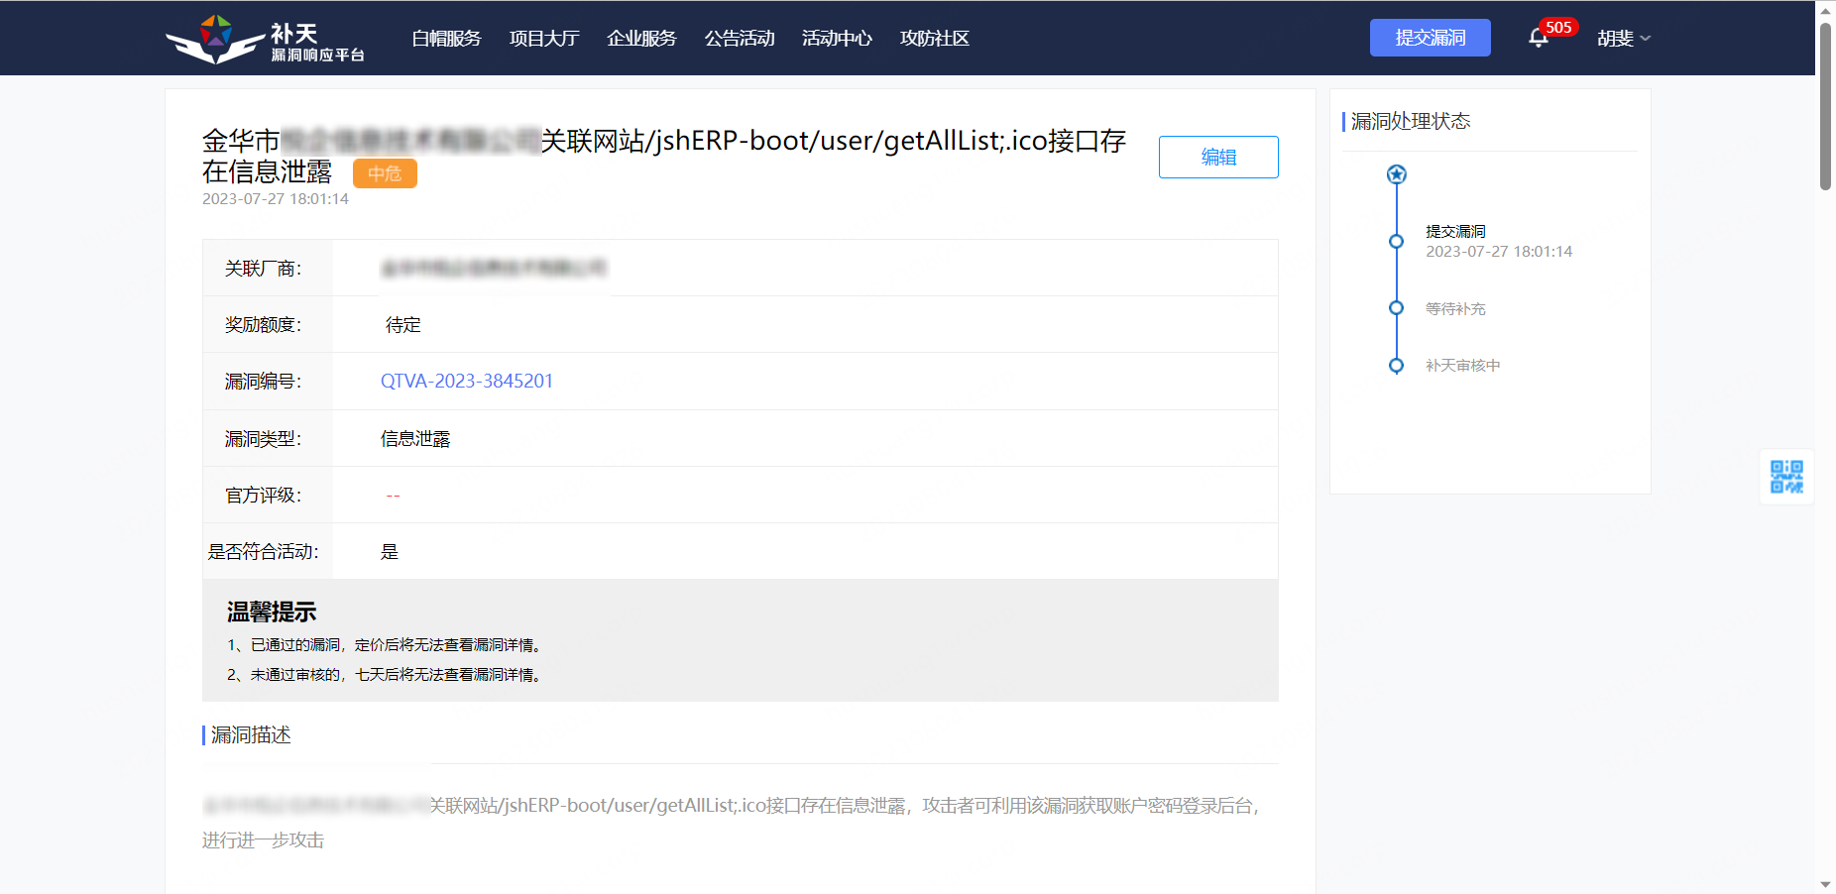Select the 提交漏洞 timeline node circle
This screenshot has height=894, width=1836.
pyautogui.click(x=1396, y=241)
